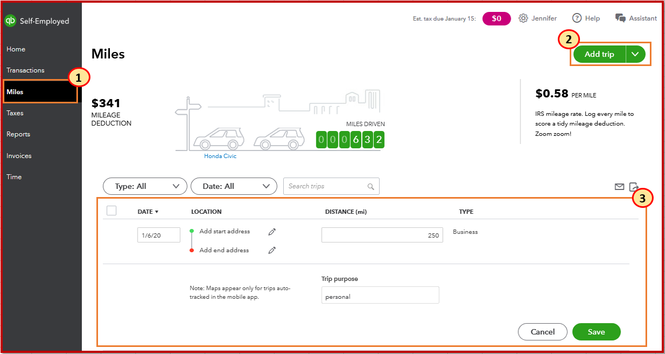Click the Add trip button
Viewport: 665px width, 354px height.
click(599, 54)
